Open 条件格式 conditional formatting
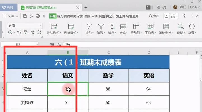The height and width of the screenshot is (112, 202). tap(54, 29)
